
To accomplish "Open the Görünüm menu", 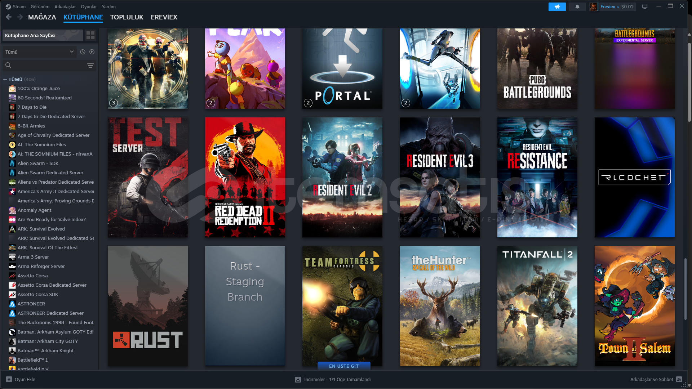I will point(40,7).
